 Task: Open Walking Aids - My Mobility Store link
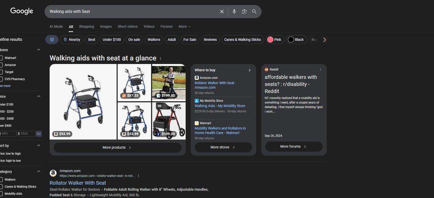click(x=220, y=106)
